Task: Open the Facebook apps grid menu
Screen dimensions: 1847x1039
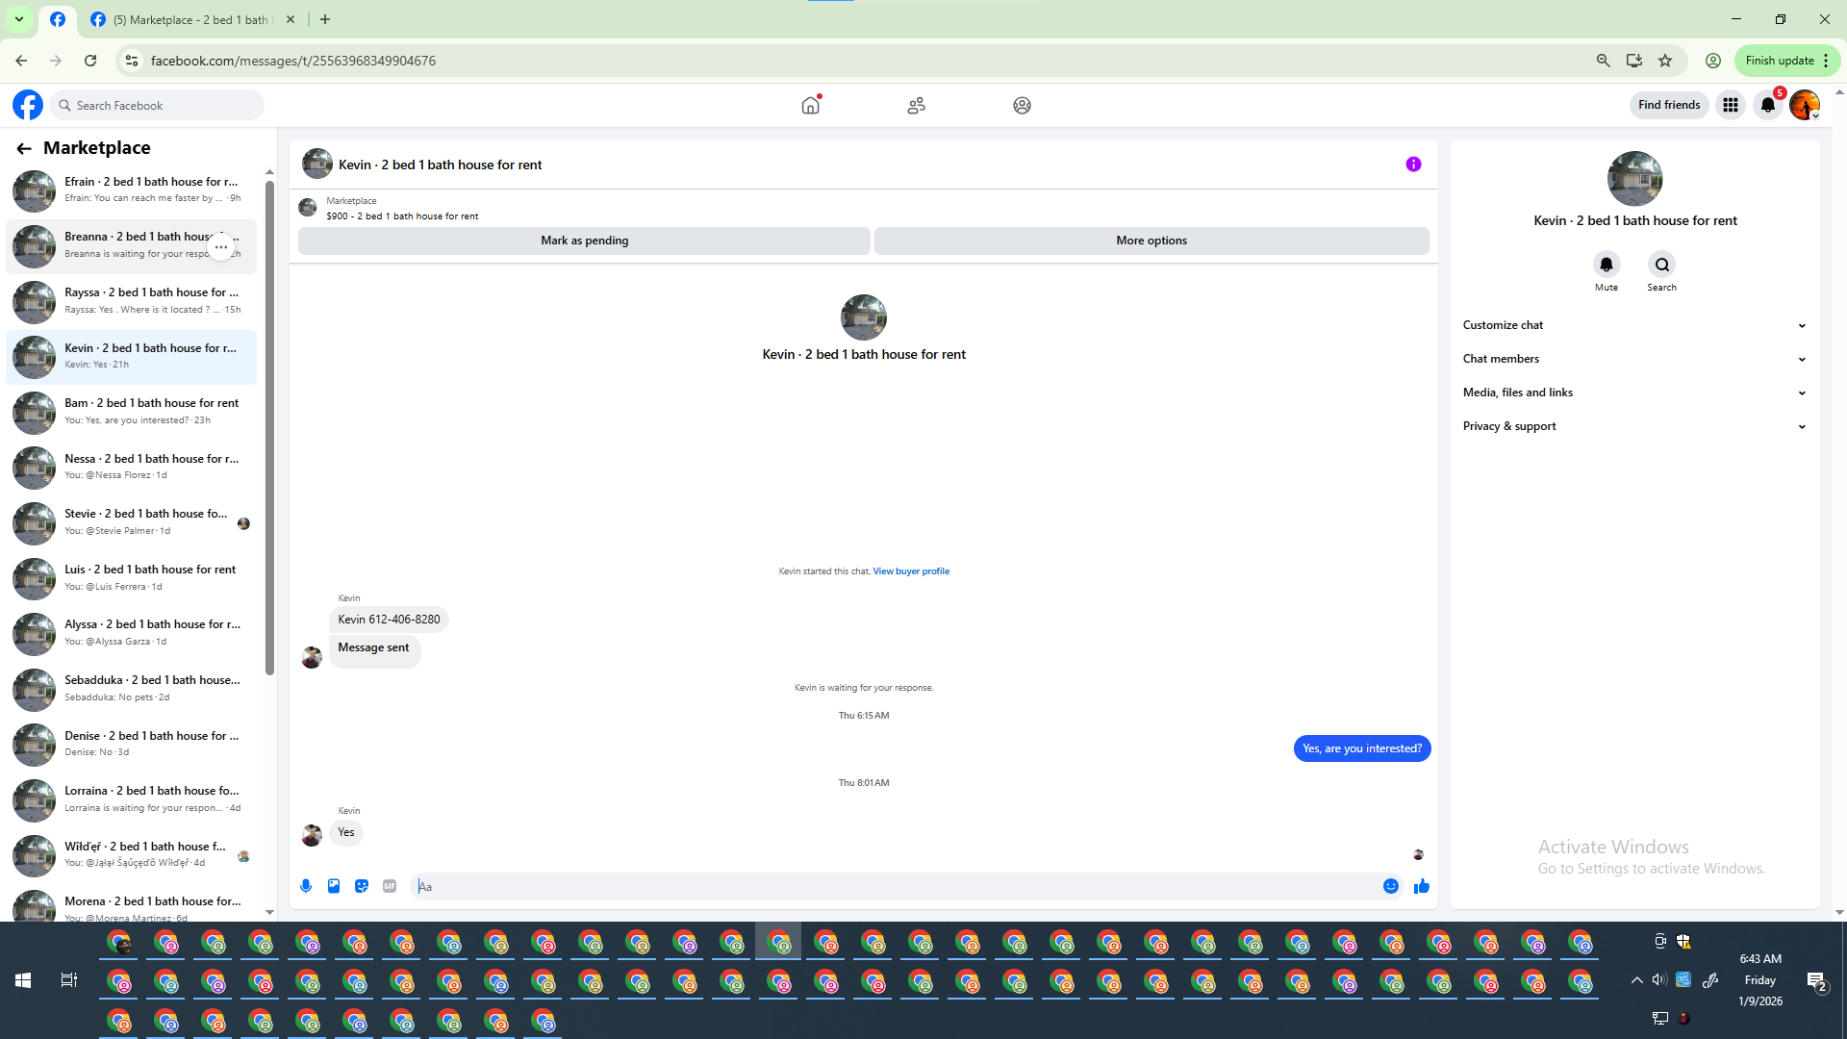Action: tap(1731, 105)
